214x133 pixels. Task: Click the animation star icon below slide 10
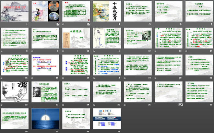click(x=63, y=51)
